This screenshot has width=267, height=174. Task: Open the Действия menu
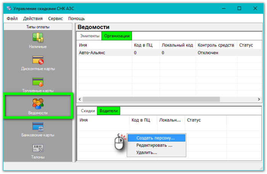coord(33,18)
